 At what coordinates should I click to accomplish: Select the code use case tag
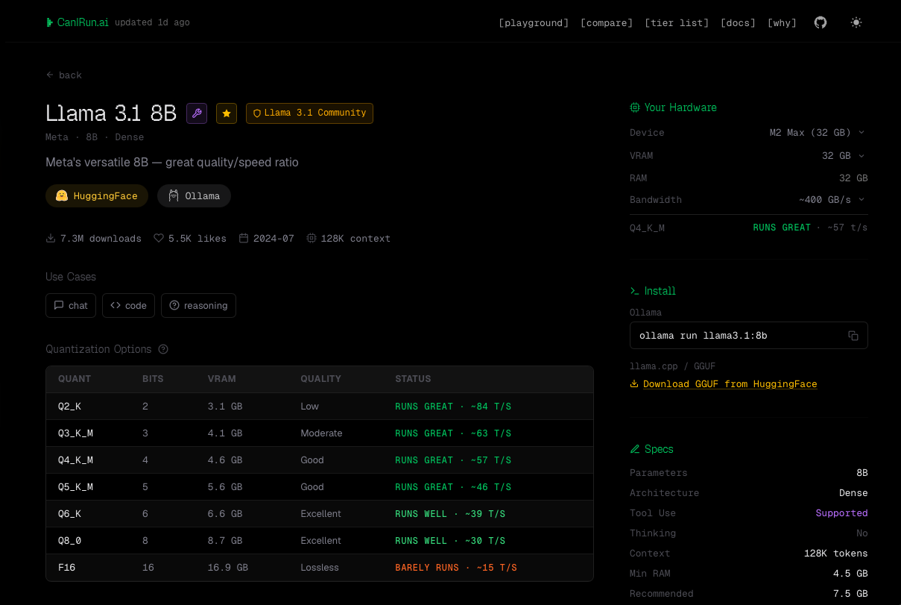coord(129,305)
